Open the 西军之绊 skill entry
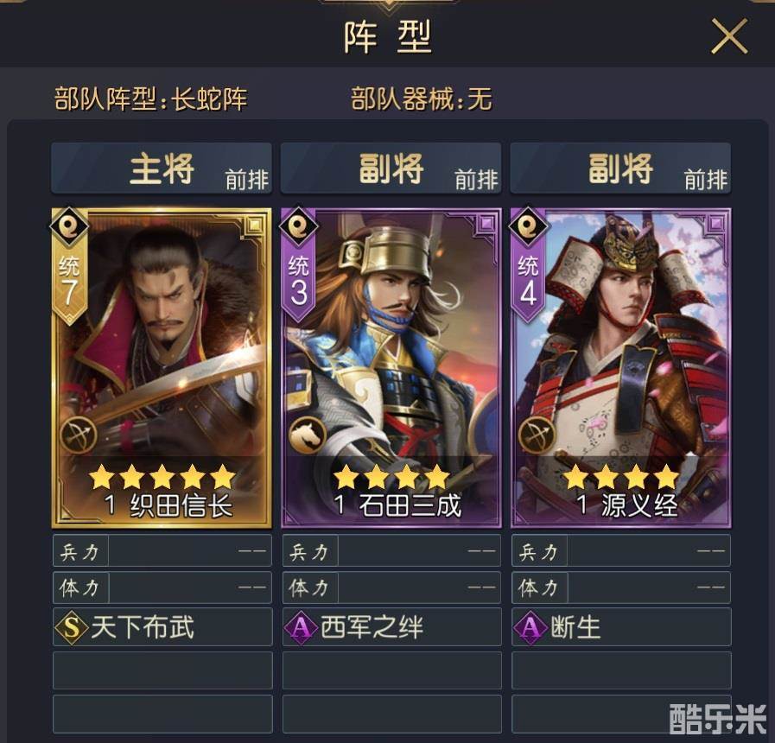 point(392,627)
